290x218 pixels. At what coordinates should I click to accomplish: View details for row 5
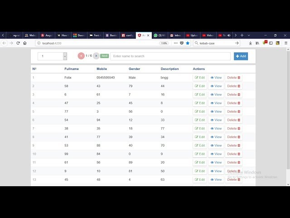point(216,111)
